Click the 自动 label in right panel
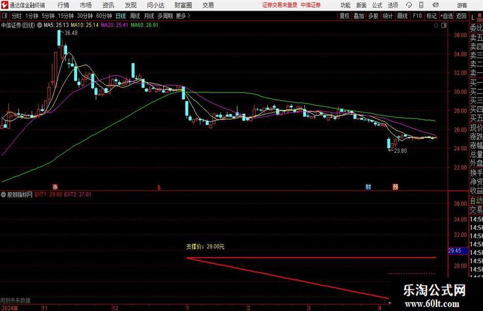 point(476,201)
